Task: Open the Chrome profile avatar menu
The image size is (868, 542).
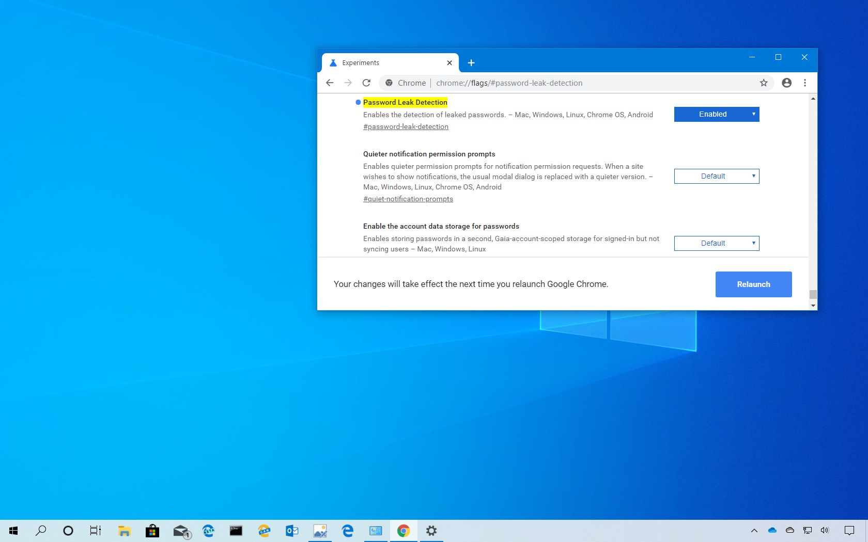Action: click(786, 83)
